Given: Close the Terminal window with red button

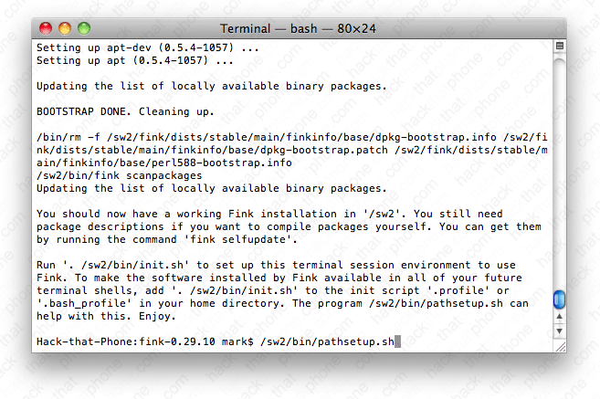Looking at the screenshot, I should pyautogui.click(x=45, y=29).
